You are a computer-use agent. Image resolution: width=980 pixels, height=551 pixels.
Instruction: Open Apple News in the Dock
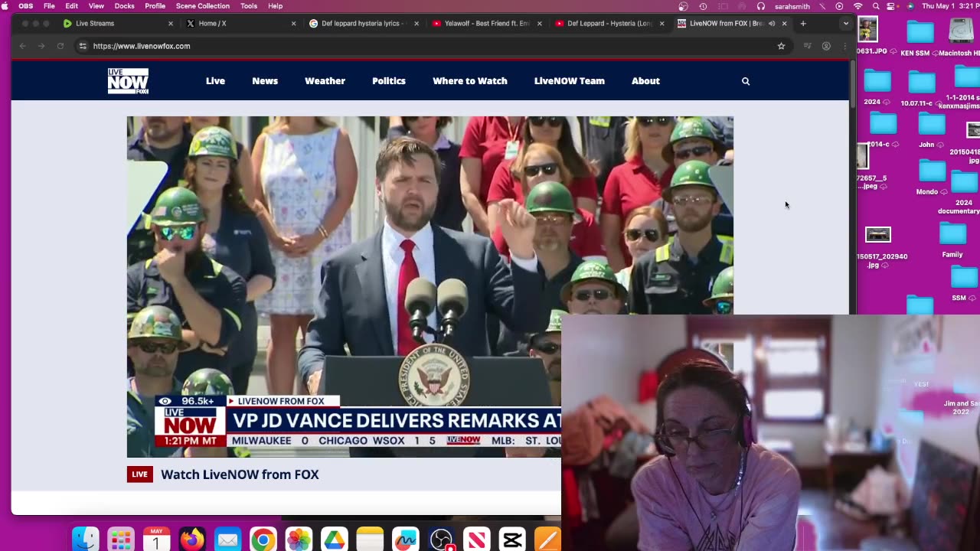coord(476,540)
